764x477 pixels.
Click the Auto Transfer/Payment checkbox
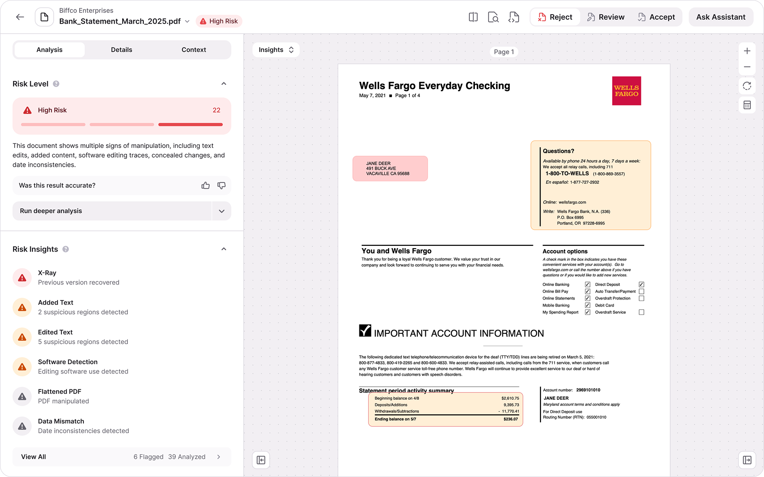pos(641,291)
